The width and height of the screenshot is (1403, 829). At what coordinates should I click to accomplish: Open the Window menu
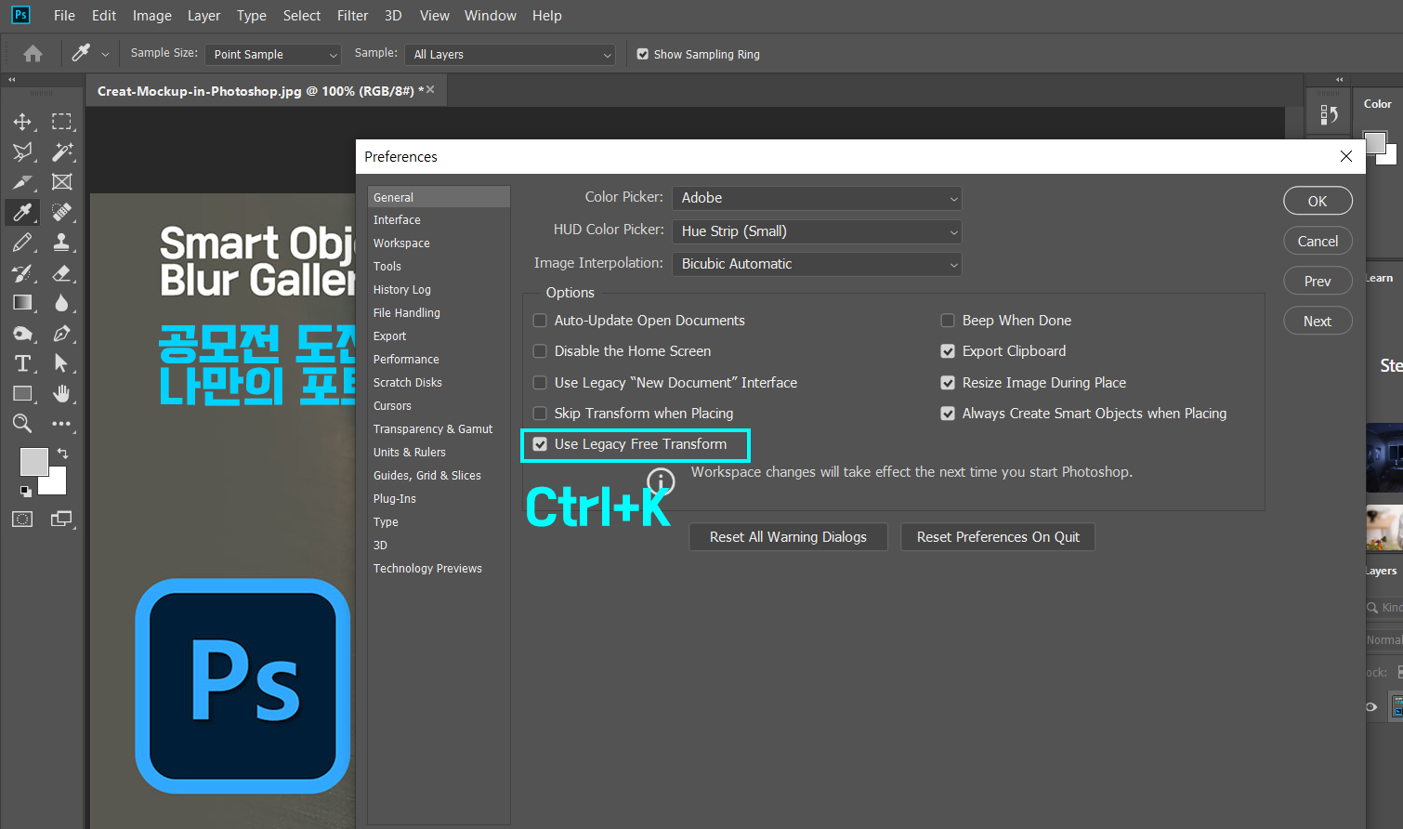tap(491, 16)
